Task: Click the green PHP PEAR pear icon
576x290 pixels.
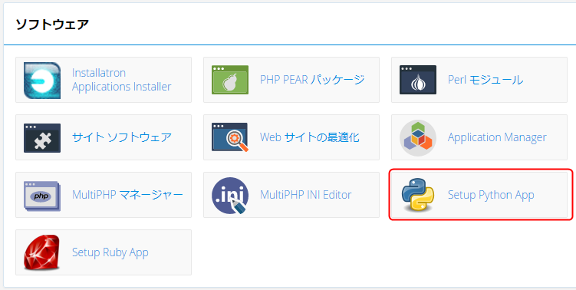Action: point(230,80)
